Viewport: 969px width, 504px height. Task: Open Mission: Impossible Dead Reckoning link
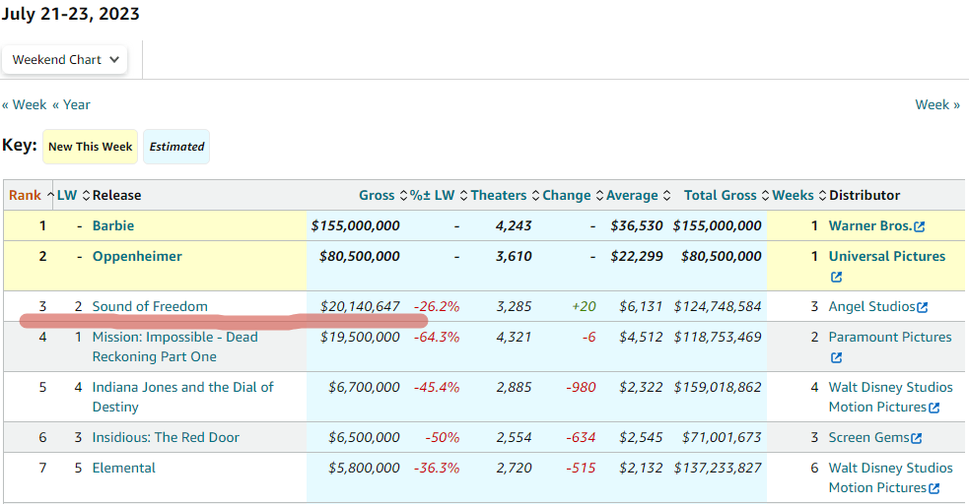point(174,346)
